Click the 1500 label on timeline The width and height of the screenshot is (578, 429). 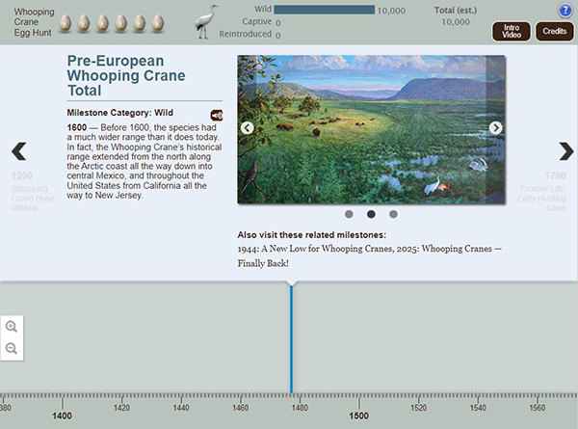(x=358, y=416)
